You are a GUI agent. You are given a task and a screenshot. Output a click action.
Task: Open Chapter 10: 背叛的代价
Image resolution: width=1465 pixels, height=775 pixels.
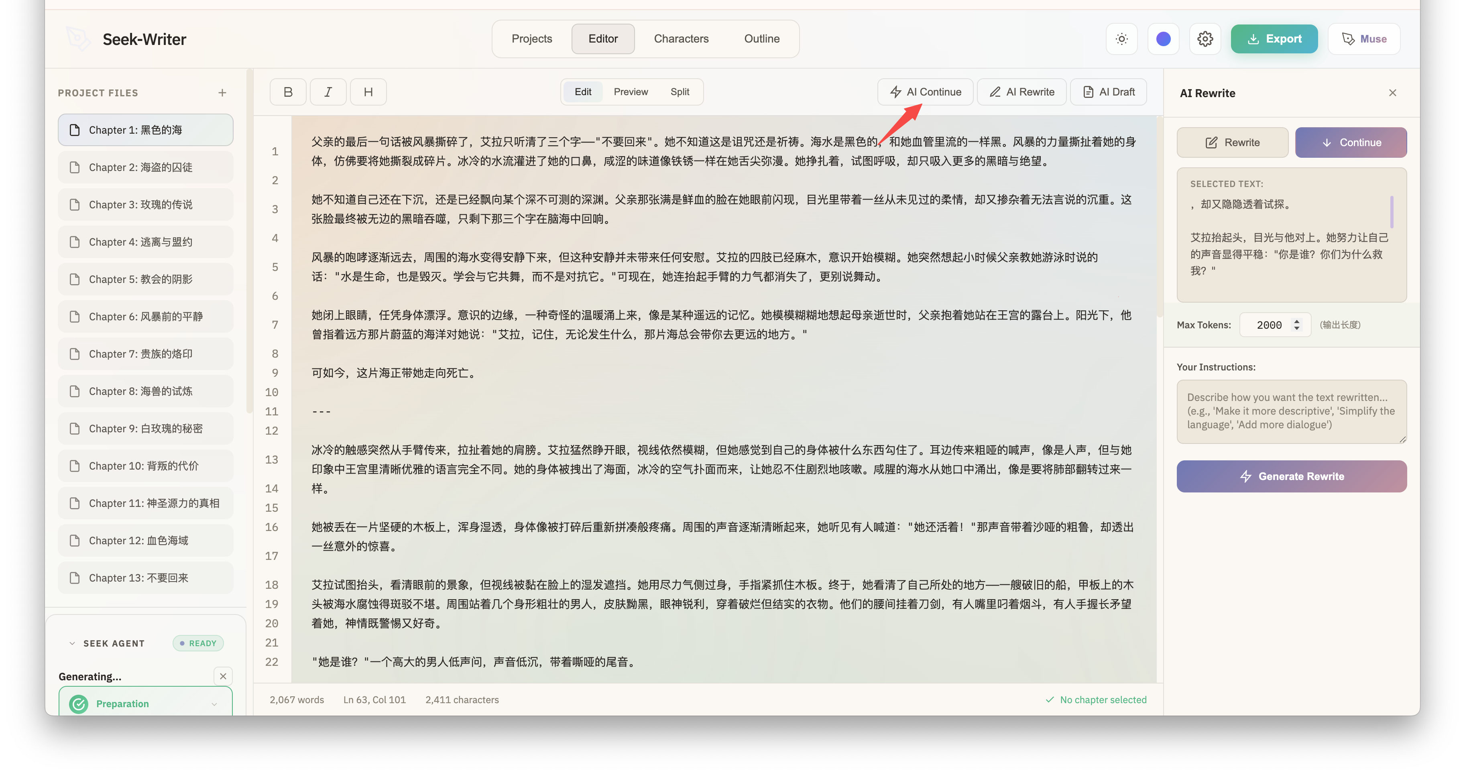(146, 466)
